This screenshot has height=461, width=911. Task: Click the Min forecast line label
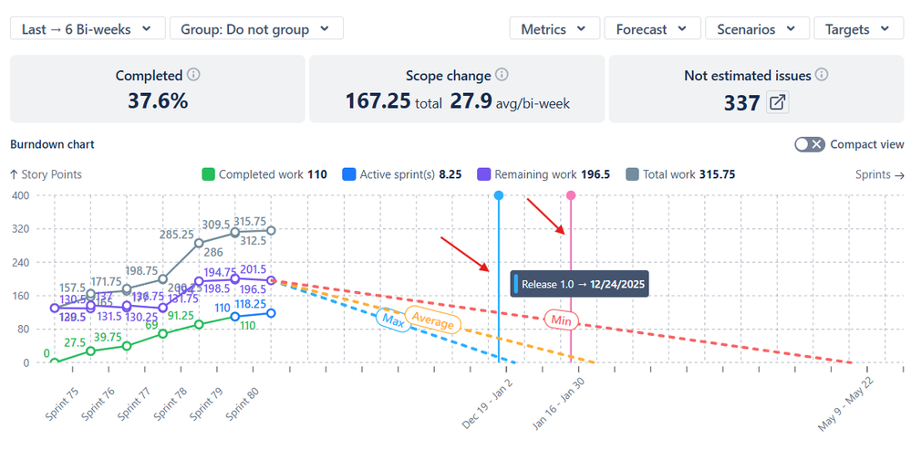pyautogui.click(x=561, y=320)
